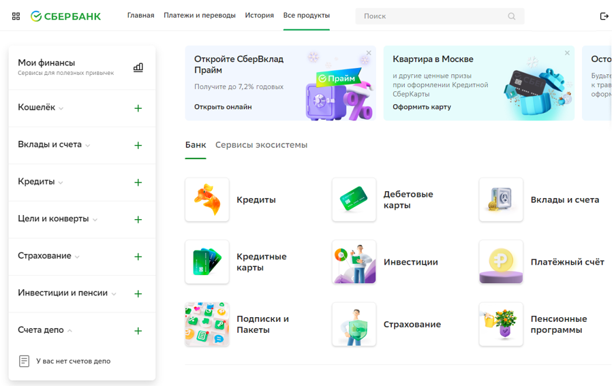Click Подписки и Пакеты product label
This screenshot has width=612, height=390.
(262, 325)
